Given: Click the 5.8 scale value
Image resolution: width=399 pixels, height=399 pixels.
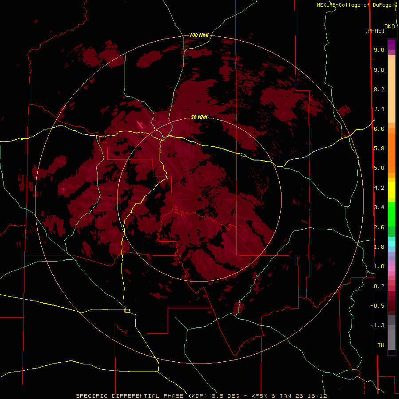Looking at the screenshot, I should [379, 149].
